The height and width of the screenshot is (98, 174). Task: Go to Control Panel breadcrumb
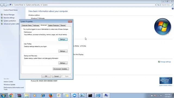19,5
